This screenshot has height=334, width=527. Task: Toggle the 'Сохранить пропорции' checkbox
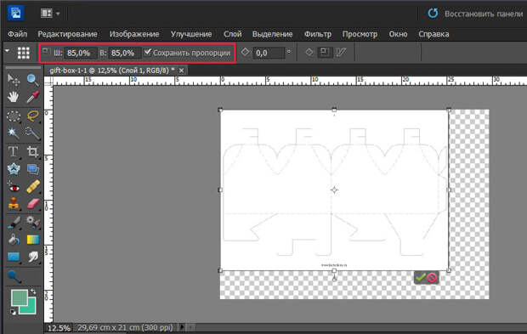coord(147,52)
